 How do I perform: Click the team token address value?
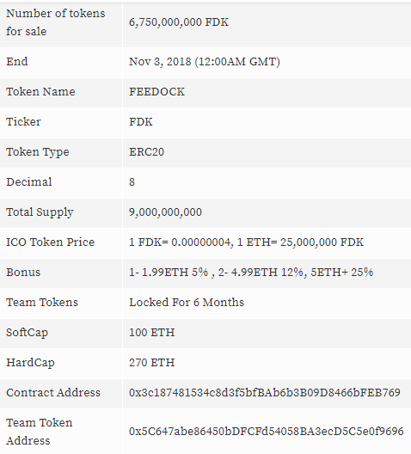click(x=267, y=431)
